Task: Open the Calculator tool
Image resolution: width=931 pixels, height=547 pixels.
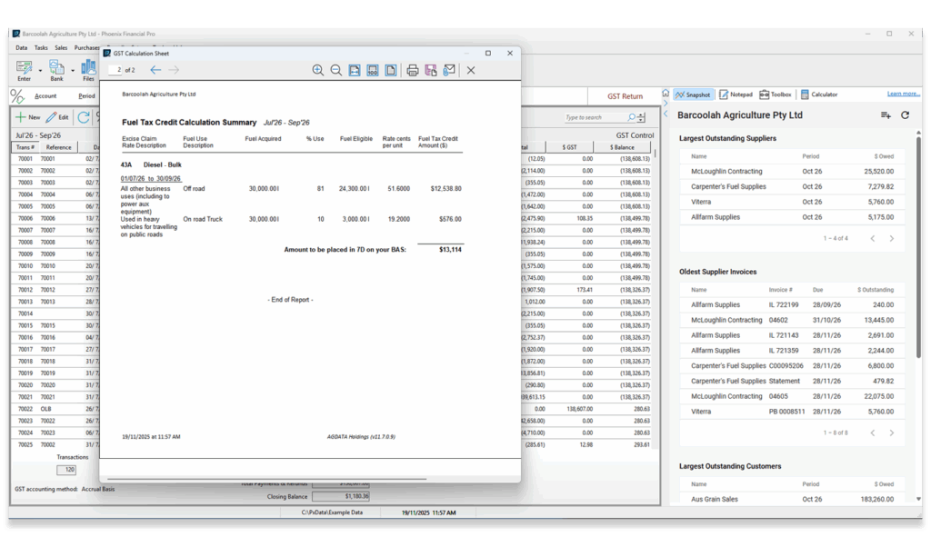Action: coord(819,94)
